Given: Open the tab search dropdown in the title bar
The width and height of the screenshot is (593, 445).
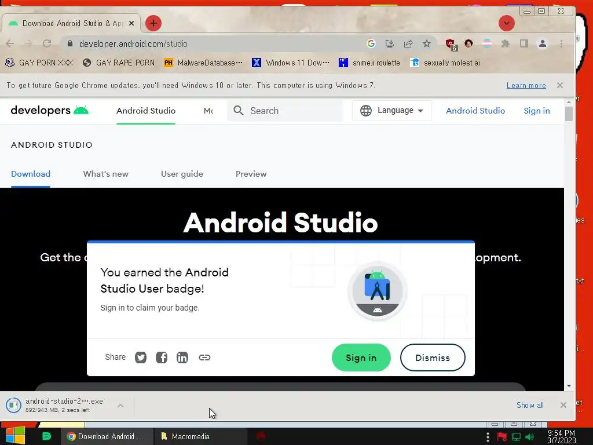Looking at the screenshot, I should [506, 23].
